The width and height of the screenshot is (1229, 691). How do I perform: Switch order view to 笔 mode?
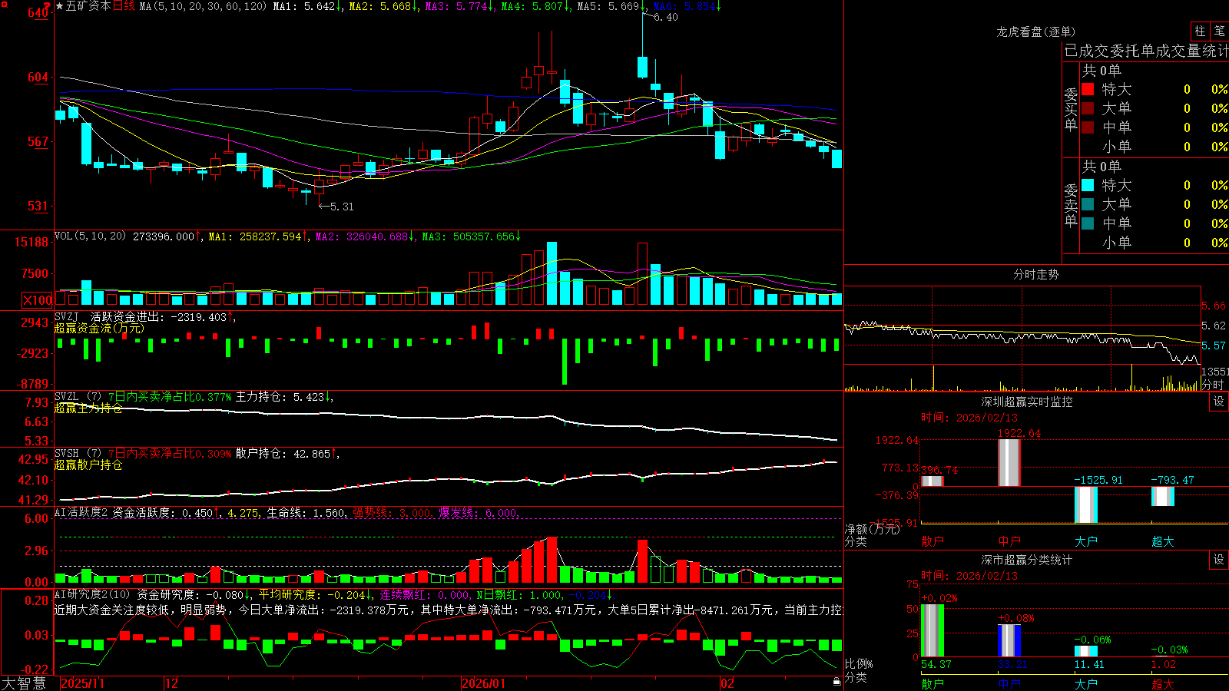[x=1219, y=31]
